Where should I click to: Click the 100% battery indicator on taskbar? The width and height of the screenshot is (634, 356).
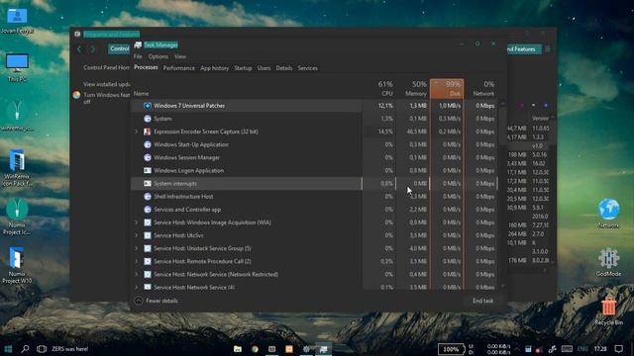pos(451,349)
